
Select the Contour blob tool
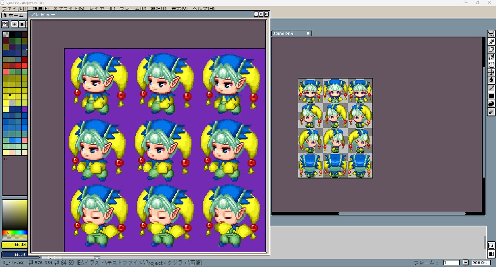coord(491,104)
